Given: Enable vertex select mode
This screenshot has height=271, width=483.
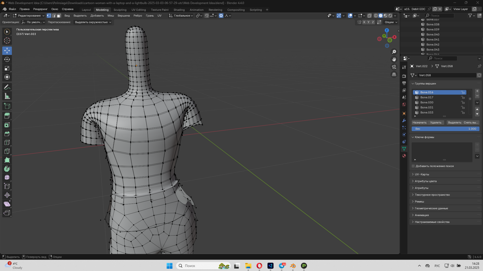Looking at the screenshot, I should [x=49, y=16].
